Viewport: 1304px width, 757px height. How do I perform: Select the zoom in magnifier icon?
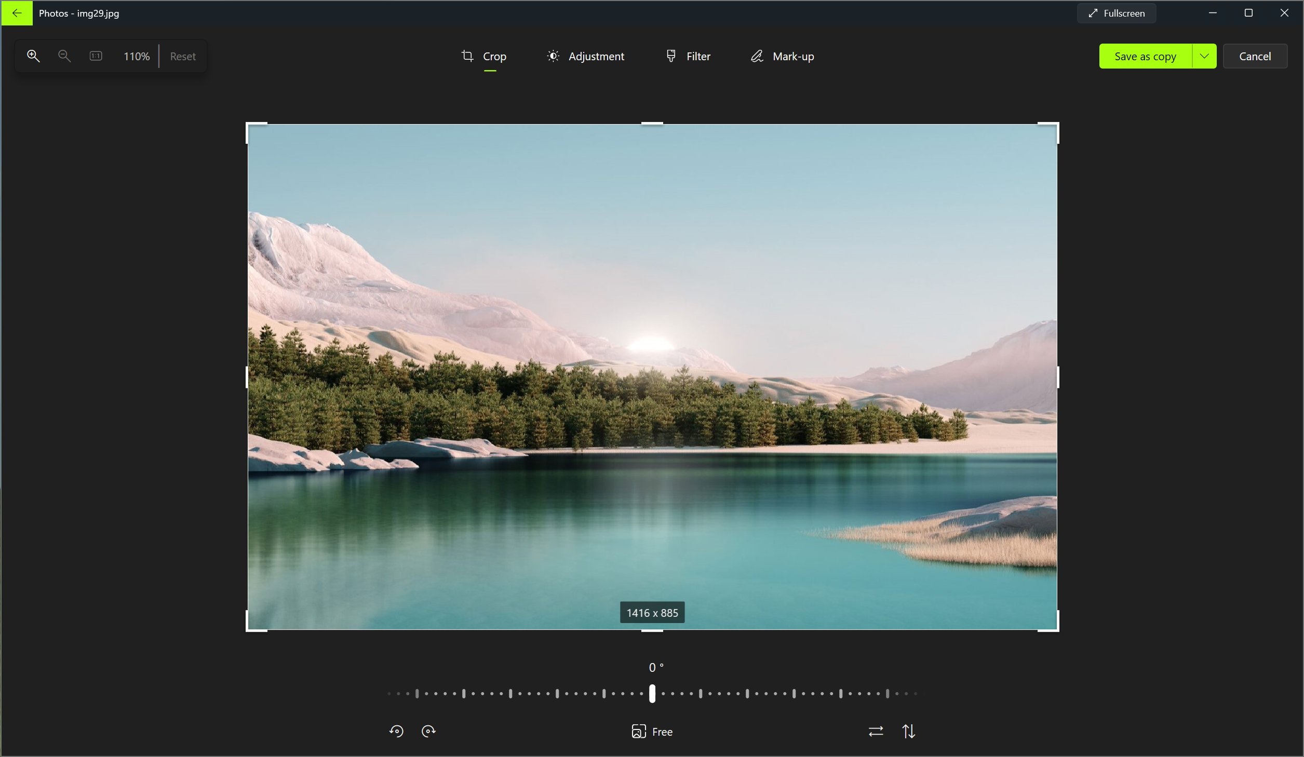(x=33, y=56)
